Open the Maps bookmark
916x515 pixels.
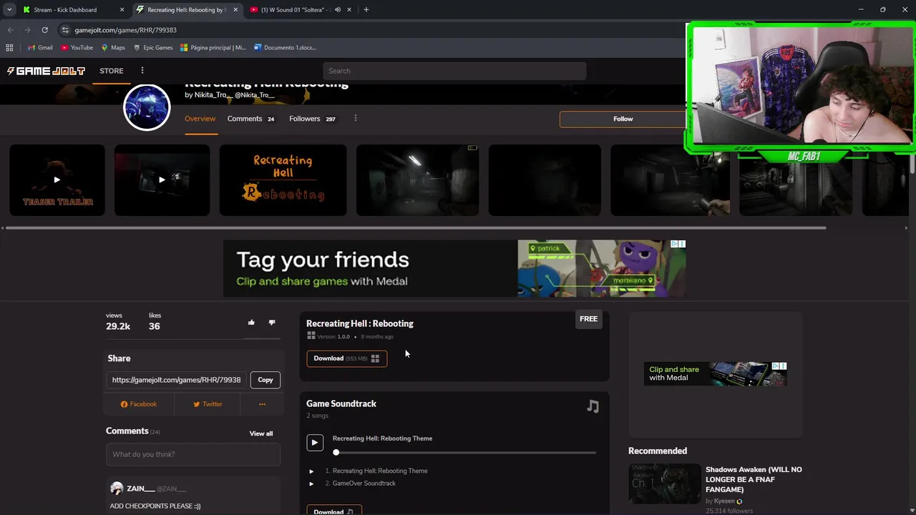(113, 48)
